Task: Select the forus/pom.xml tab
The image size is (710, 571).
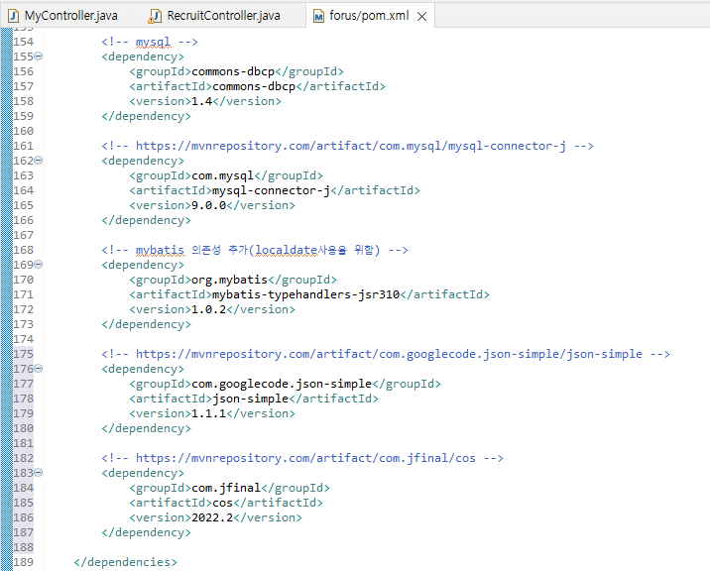Action: click(369, 16)
